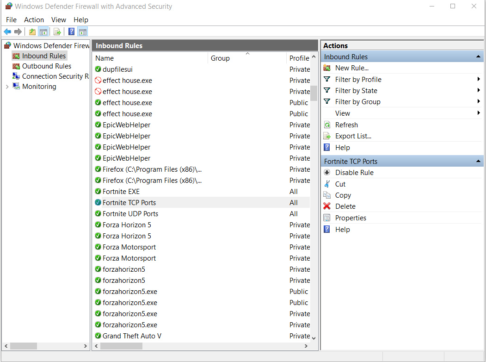Screen dimensions: 486x362
Task: Click the Monitoring tree icon
Action: (x=16, y=86)
